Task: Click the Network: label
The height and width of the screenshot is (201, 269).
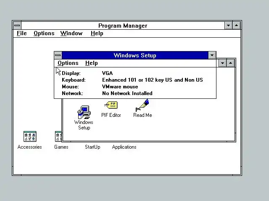Action: pyautogui.click(x=72, y=93)
